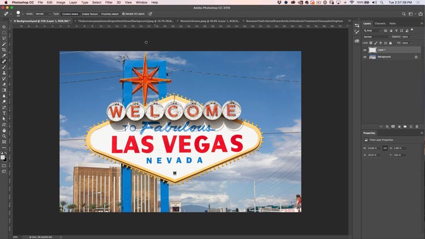The height and width of the screenshot is (239, 425).
Task: Click the pressure for size icon in options bar
Action: [x=150, y=14]
